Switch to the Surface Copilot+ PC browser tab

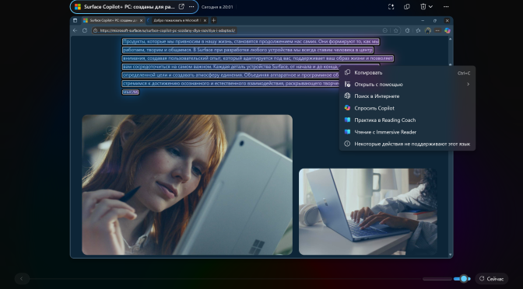point(113,21)
